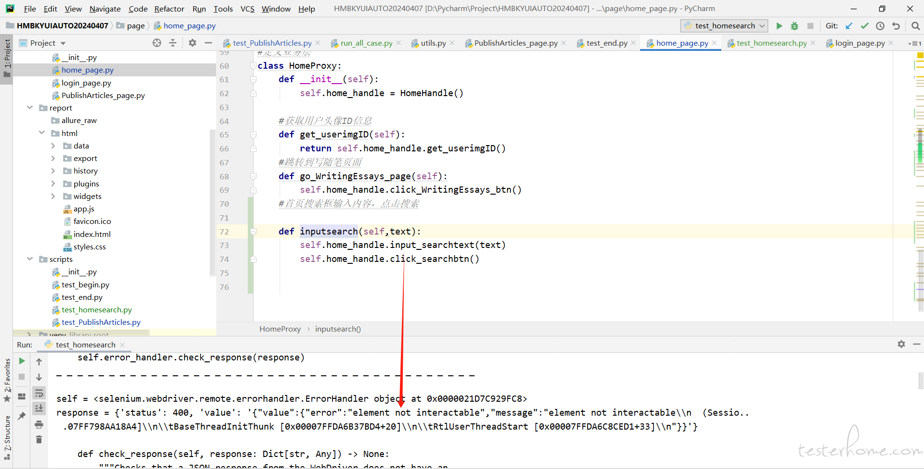Image resolution: width=924 pixels, height=469 pixels.
Task: Open the 7: Structure side tool button
Action: [x=7, y=437]
